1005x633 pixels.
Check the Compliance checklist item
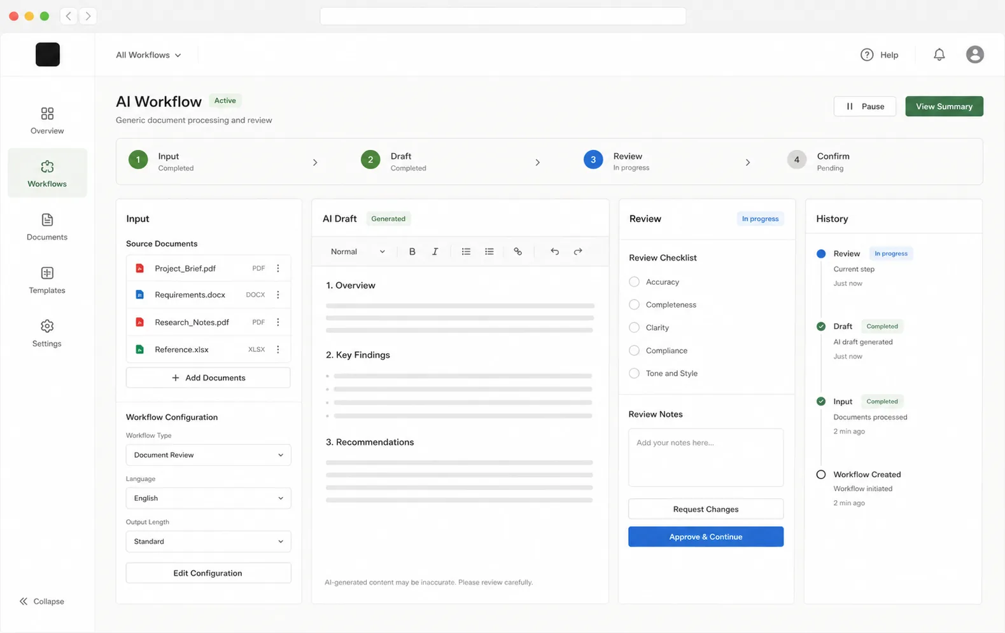[x=634, y=350]
